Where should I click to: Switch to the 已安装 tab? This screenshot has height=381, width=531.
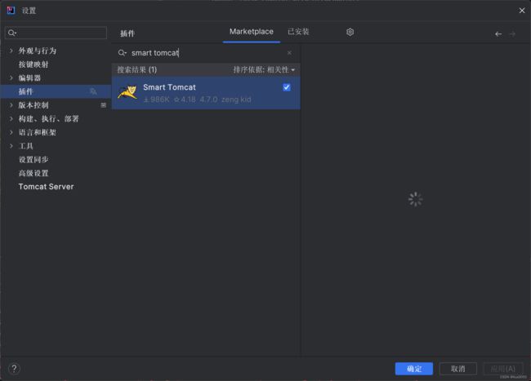pyautogui.click(x=298, y=32)
